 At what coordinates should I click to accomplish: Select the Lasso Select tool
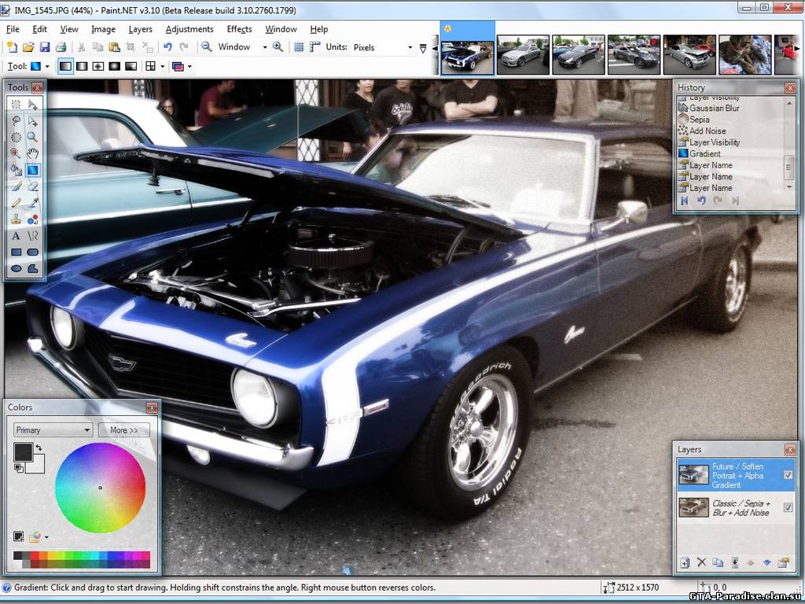pos(16,120)
